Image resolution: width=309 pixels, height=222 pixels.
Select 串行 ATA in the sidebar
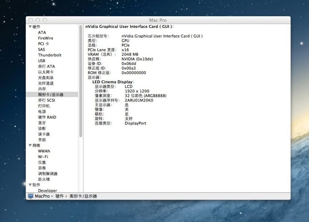click(x=47, y=66)
